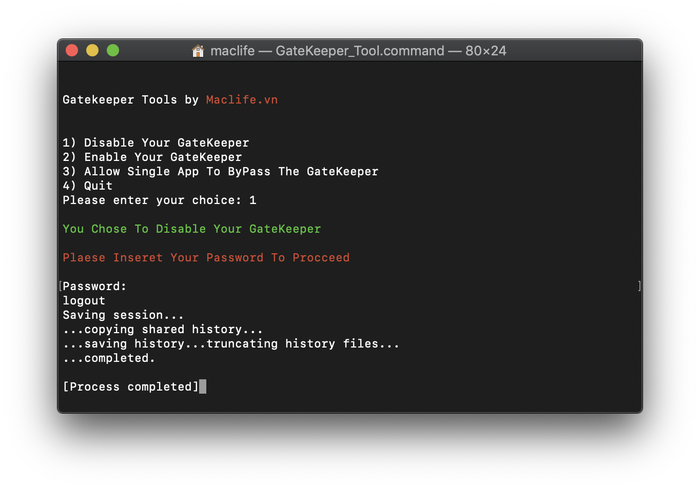Click the green You Chose To Disable message
This screenshot has width=700, height=489.
coord(191,229)
